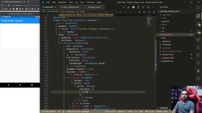Viewport: 202px width, 113px height.
Task: Open Explorer panel More Actions ellipsis
Action: (x=191, y=7)
